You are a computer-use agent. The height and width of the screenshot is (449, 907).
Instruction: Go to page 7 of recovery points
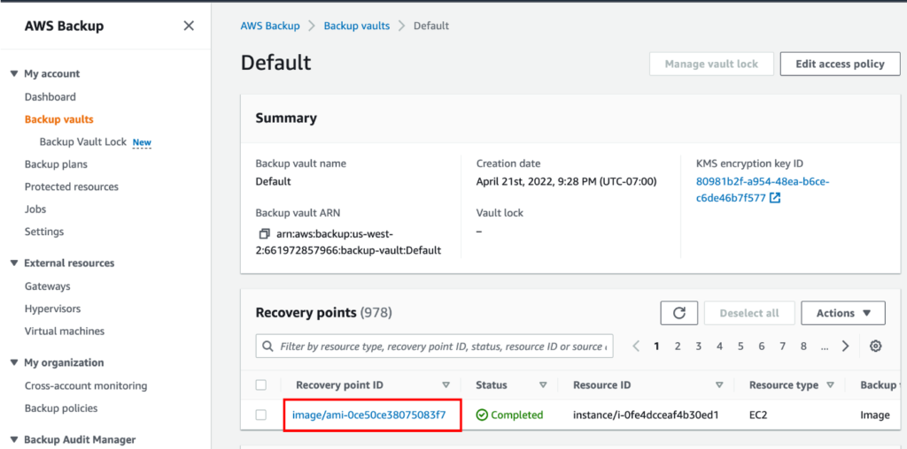(783, 346)
